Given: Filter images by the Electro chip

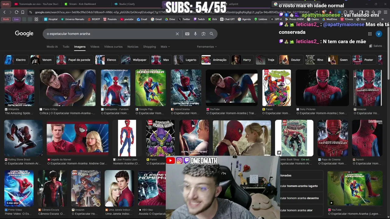Looking at the screenshot, I should (16, 60).
